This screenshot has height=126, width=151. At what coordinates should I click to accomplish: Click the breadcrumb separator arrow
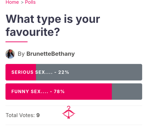click(22, 2)
